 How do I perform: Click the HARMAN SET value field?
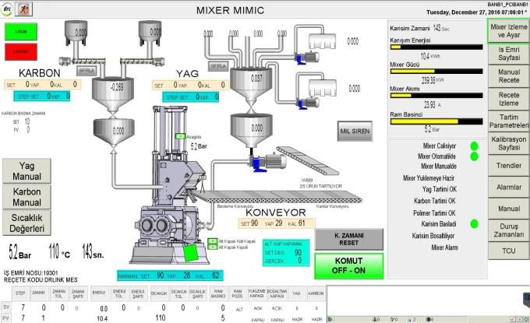tap(160, 276)
